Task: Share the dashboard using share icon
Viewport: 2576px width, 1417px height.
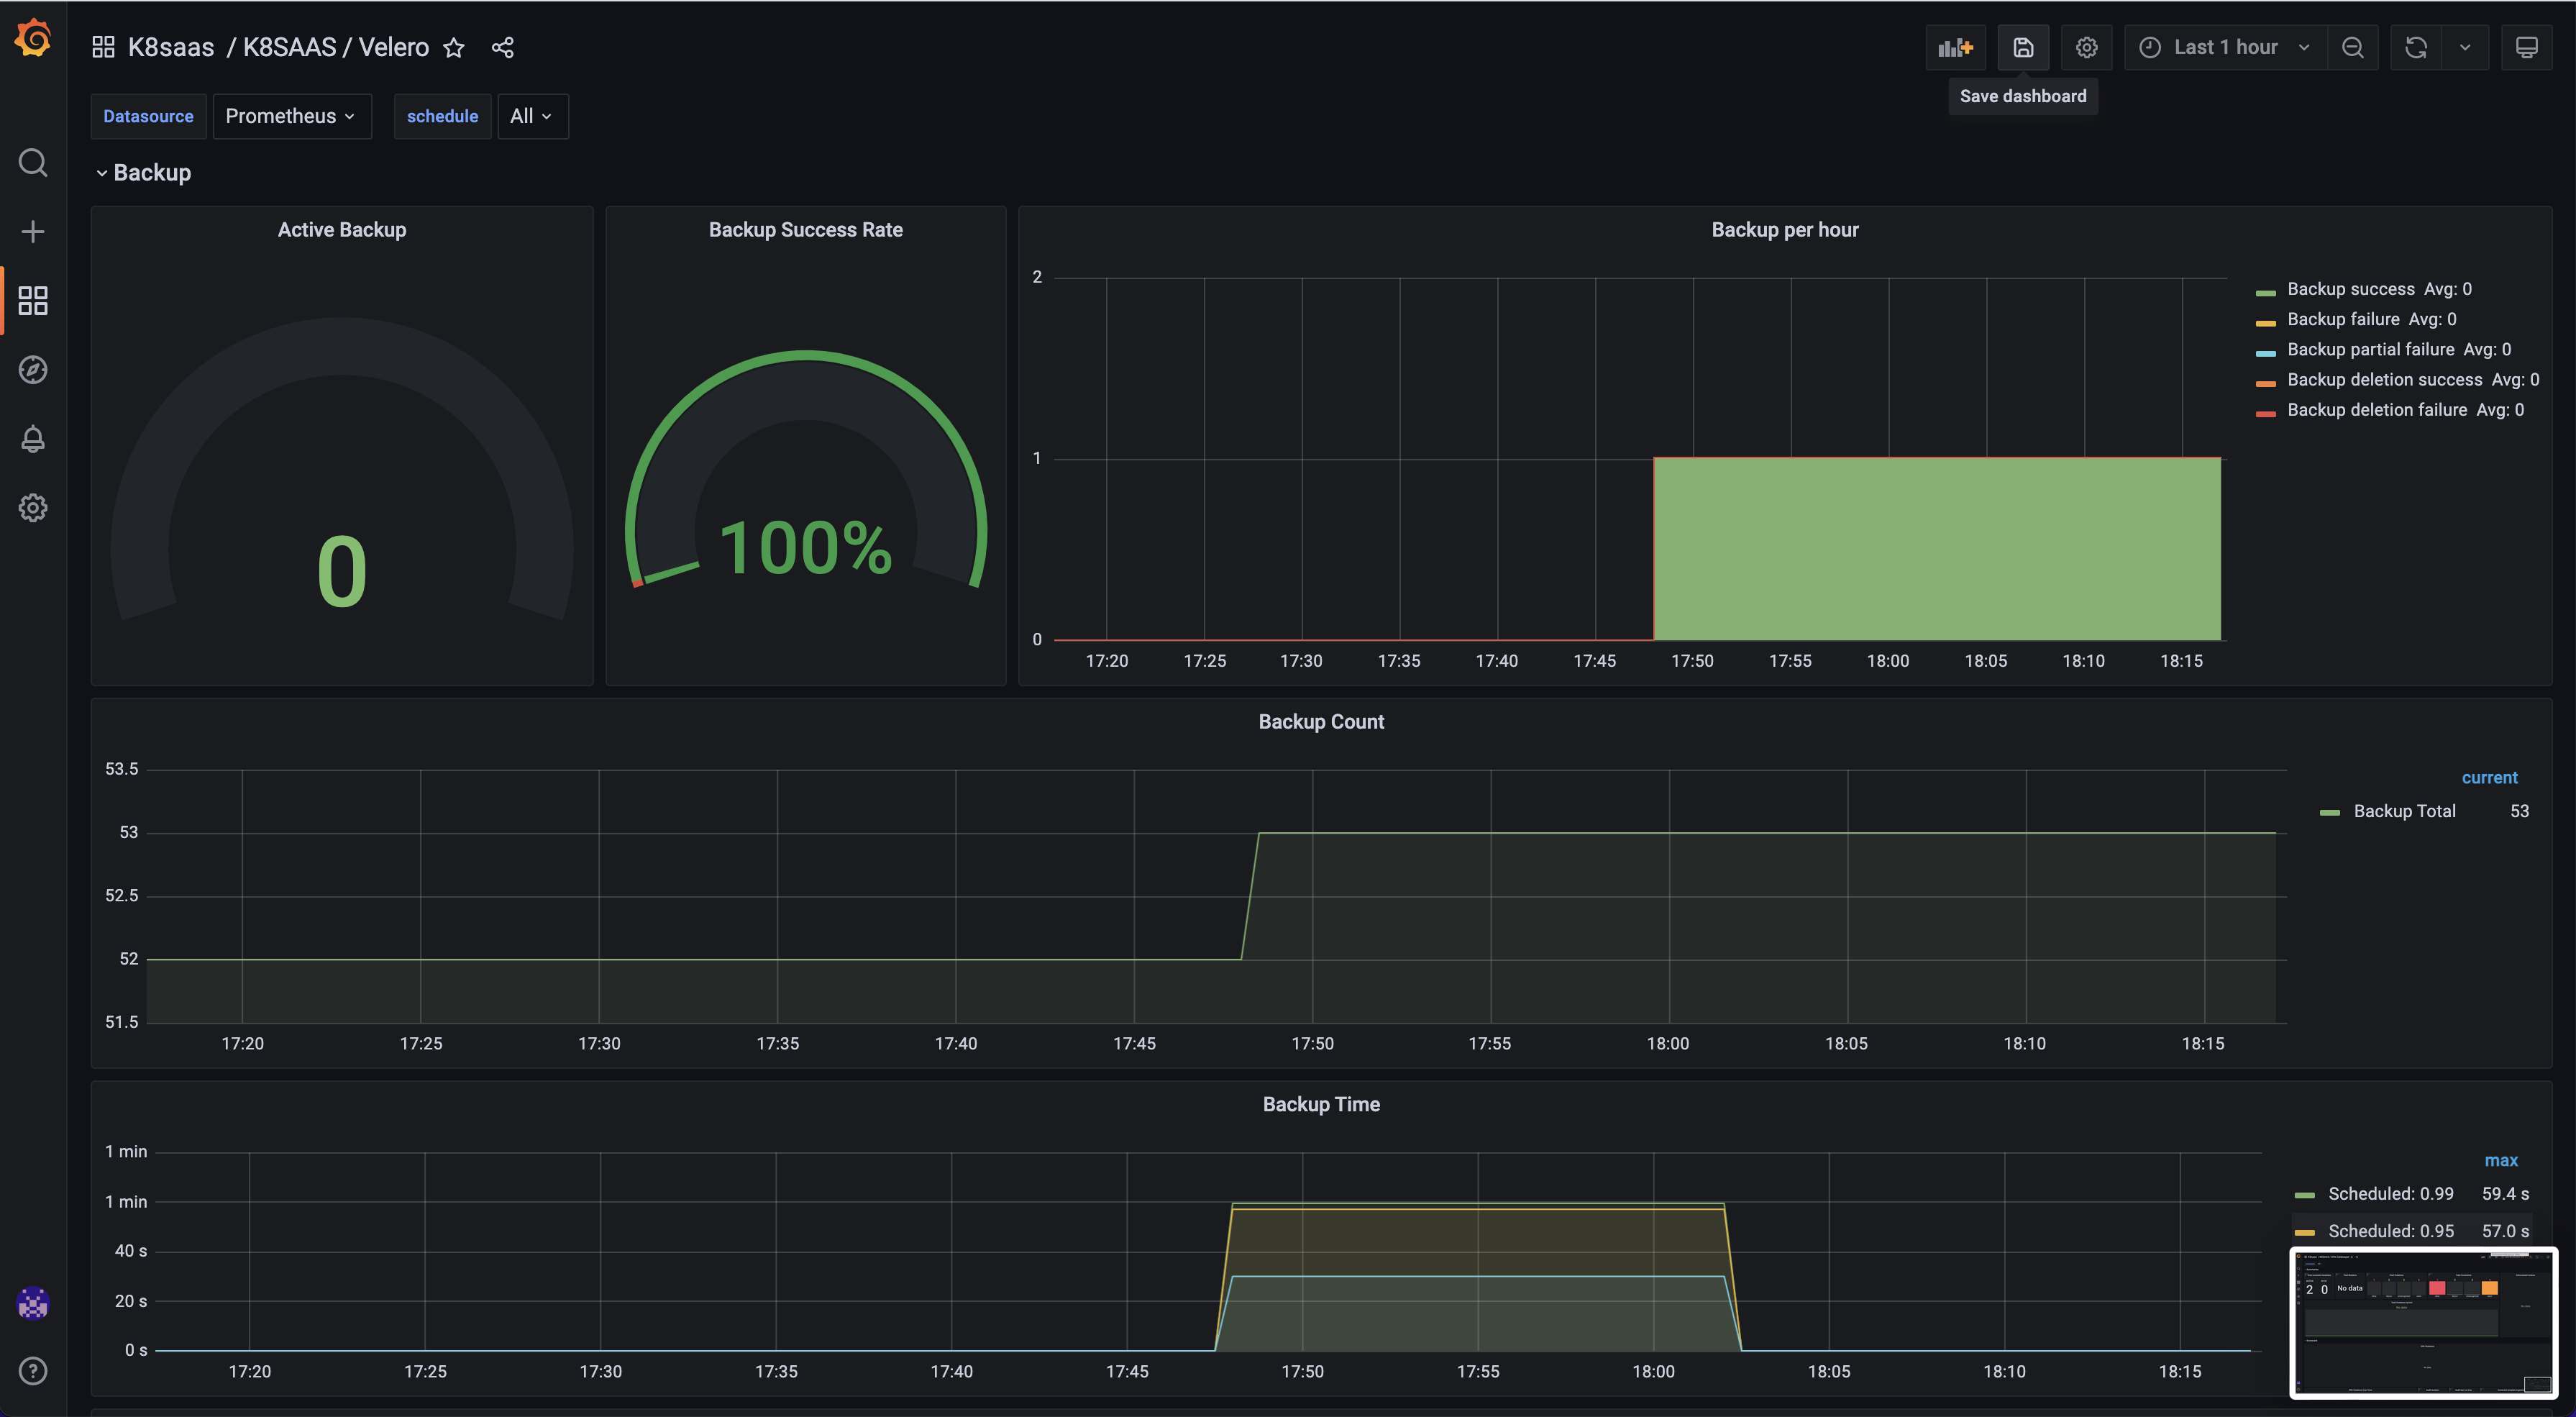Action: point(502,47)
